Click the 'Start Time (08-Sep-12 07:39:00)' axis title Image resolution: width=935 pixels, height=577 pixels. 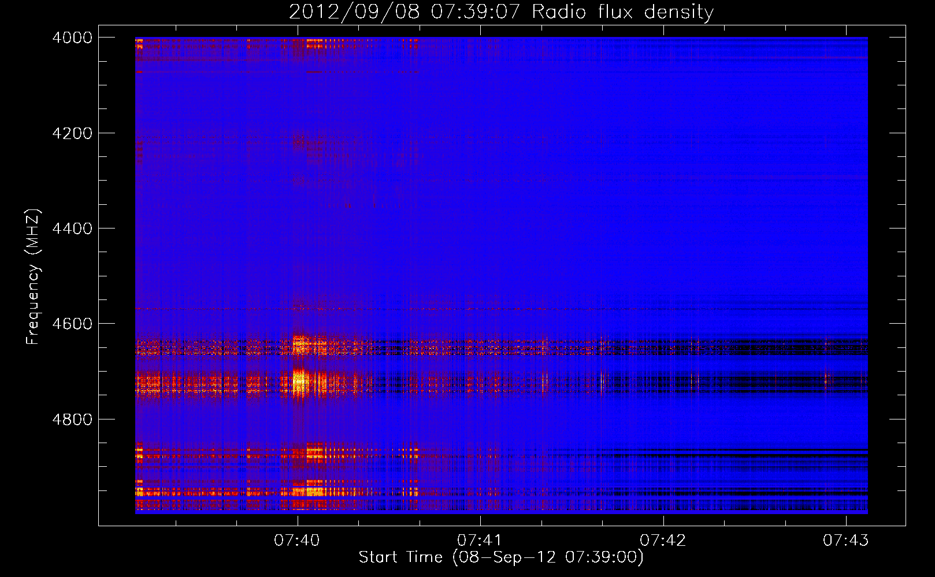pos(501,557)
